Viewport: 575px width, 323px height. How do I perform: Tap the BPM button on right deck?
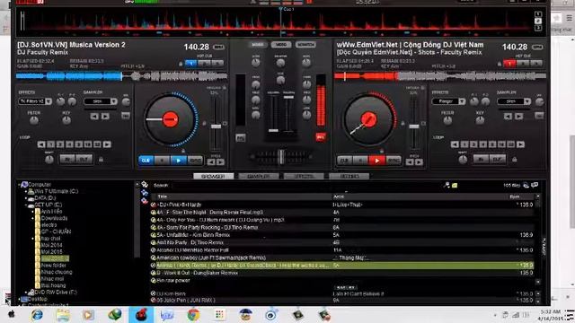coord(537,48)
